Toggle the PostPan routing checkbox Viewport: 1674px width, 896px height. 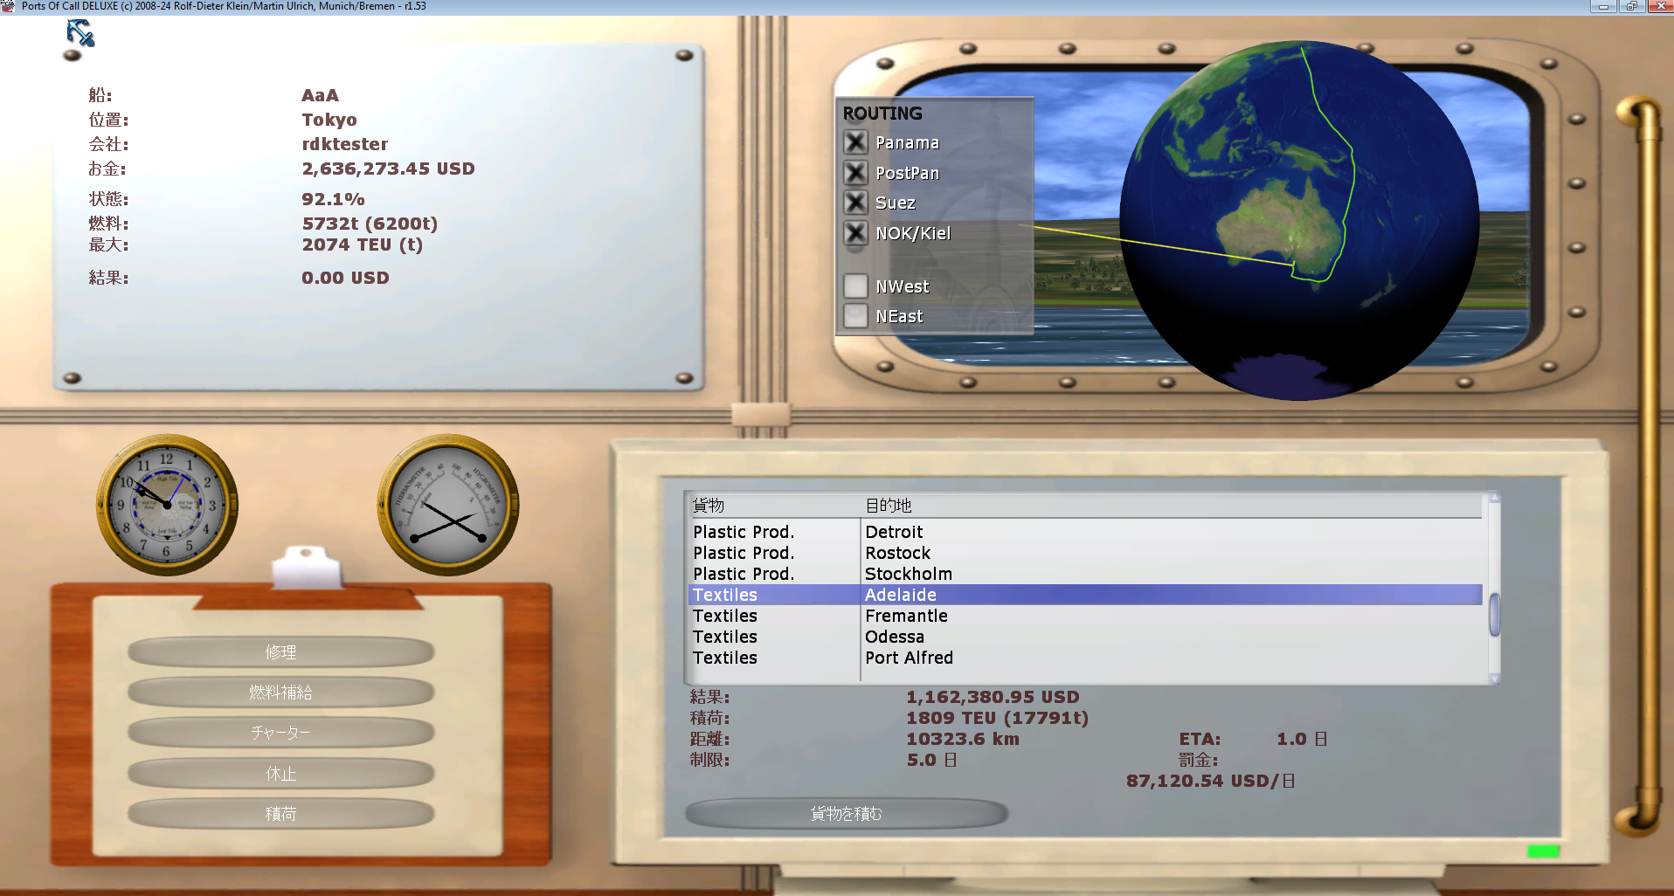pyautogui.click(x=855, y=173)
